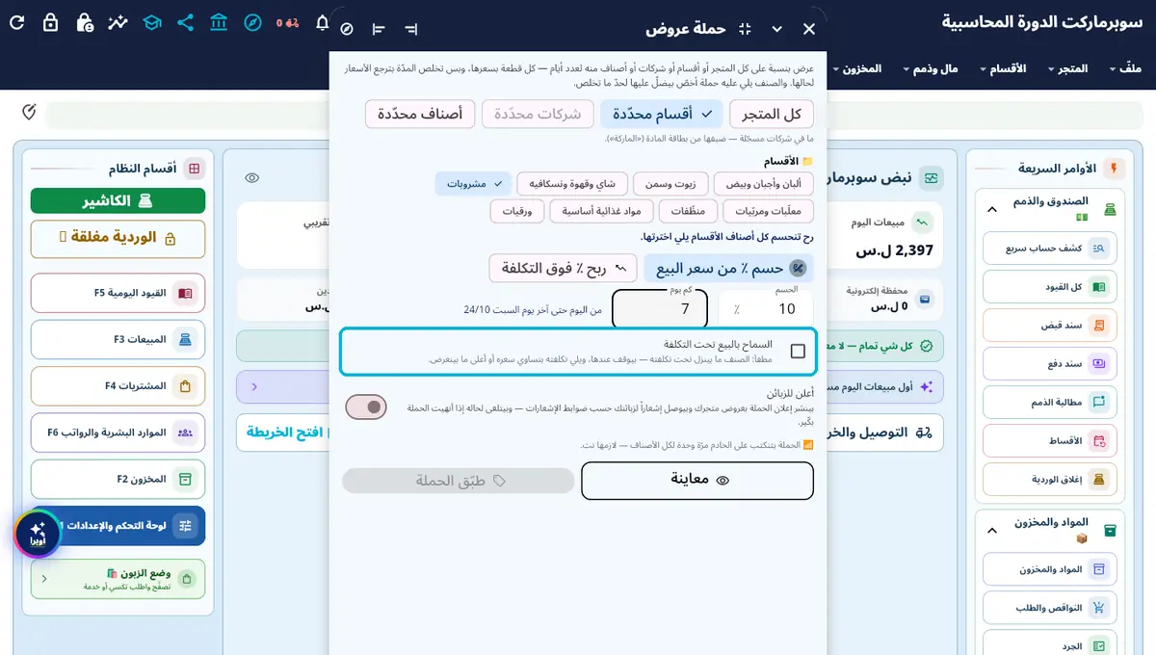This screenshot has height=655, width=1156.
Task: Click the chevron on the purple status row
Action: point(254,386)
